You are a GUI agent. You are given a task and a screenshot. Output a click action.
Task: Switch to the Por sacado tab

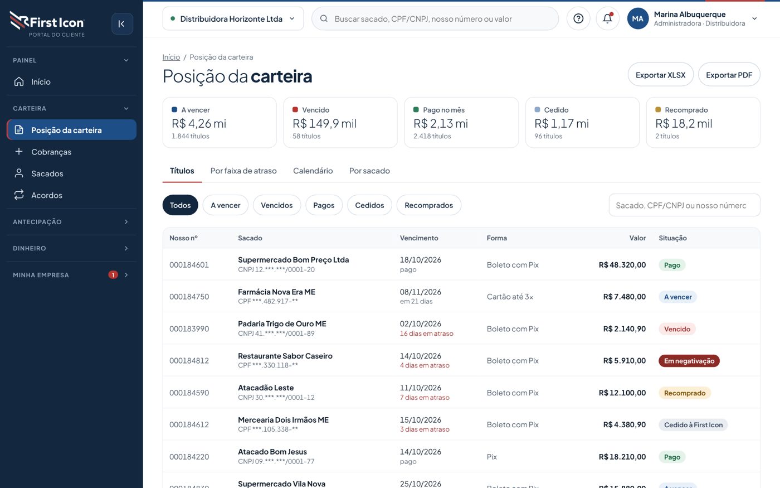pyautogui.click(x=369, y=171)
